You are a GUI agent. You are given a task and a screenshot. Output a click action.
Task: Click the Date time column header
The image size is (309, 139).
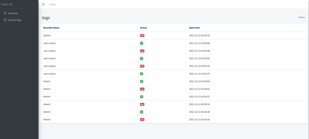pyautogui.click(x=194, y=28)
